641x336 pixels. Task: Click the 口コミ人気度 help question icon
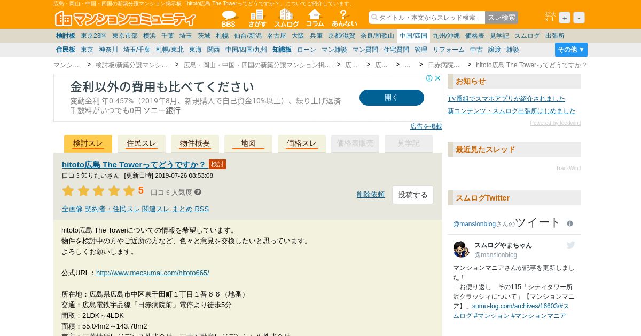click(198, 192)
